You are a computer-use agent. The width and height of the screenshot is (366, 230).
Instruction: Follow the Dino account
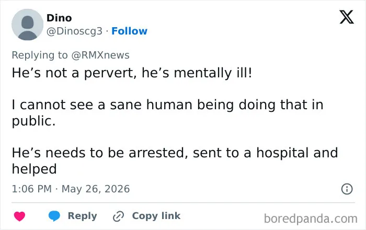[129, 31]
